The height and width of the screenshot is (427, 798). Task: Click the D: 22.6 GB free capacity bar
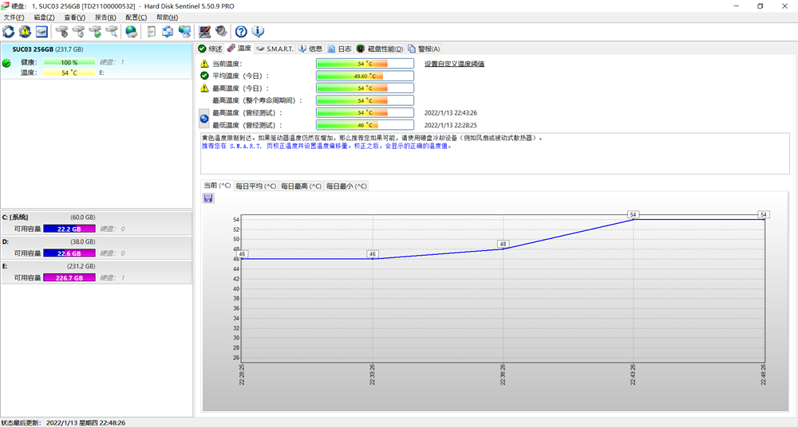coord(69,253)
